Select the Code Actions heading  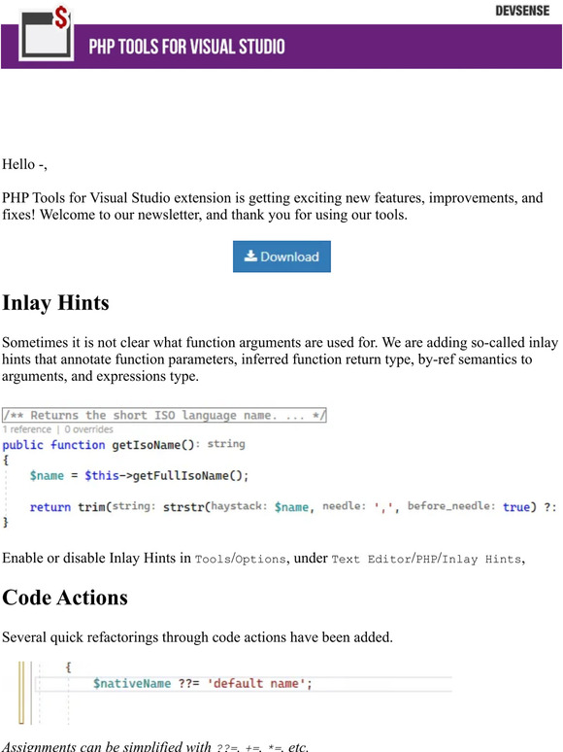tap(65, 598)
